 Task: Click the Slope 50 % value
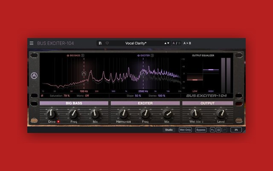[x=138, y=96]
